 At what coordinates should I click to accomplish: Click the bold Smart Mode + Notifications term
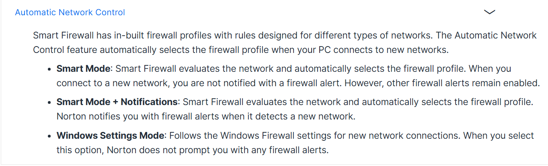(x=117, y=102)
